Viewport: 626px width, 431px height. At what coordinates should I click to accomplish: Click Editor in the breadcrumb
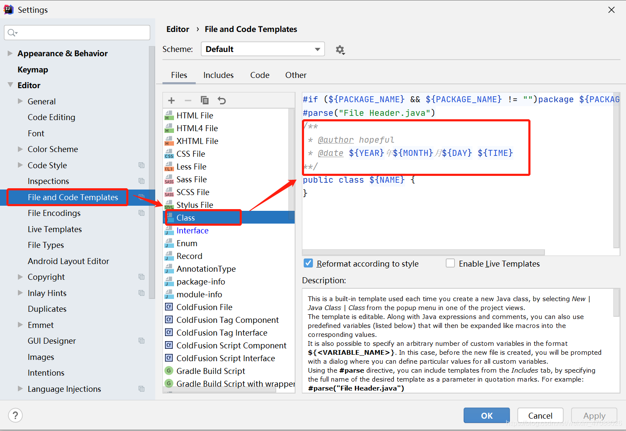(178, 29)
